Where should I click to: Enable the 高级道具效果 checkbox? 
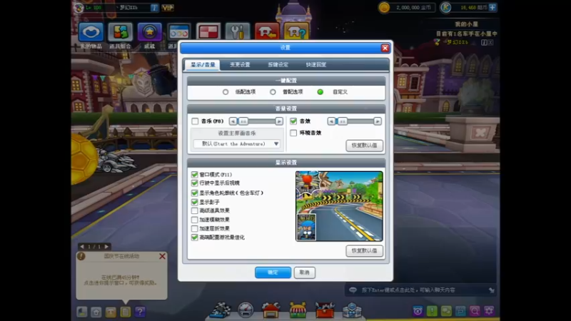(194, 210)
